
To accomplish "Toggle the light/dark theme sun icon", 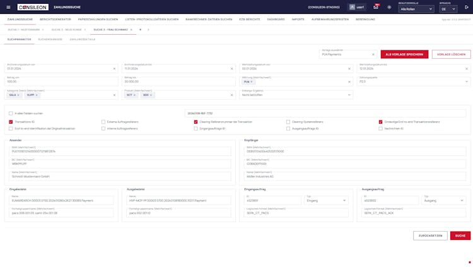I will click(x=389, y=7).
